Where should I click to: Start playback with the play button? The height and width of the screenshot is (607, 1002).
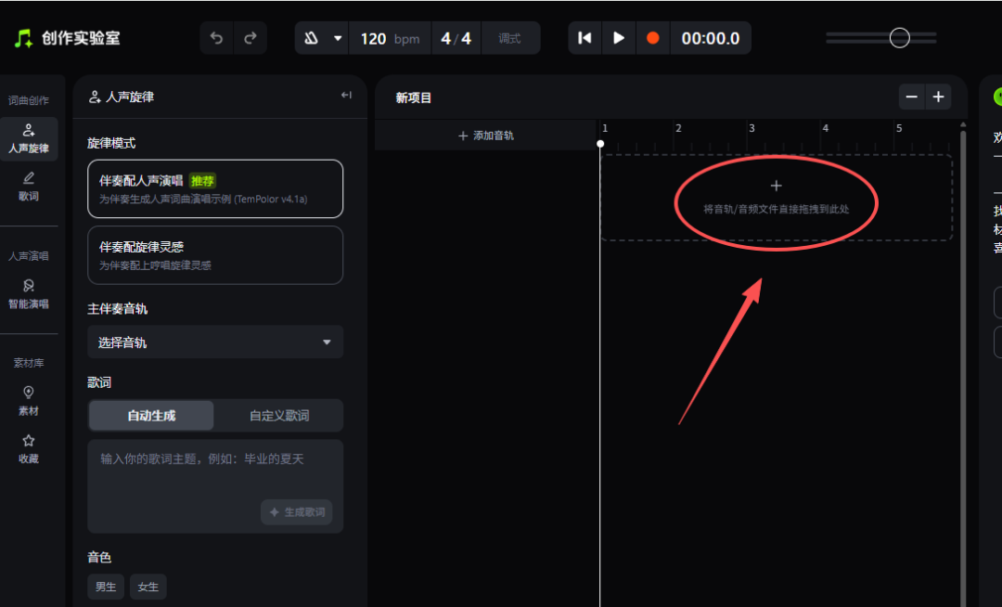(619, 38)
